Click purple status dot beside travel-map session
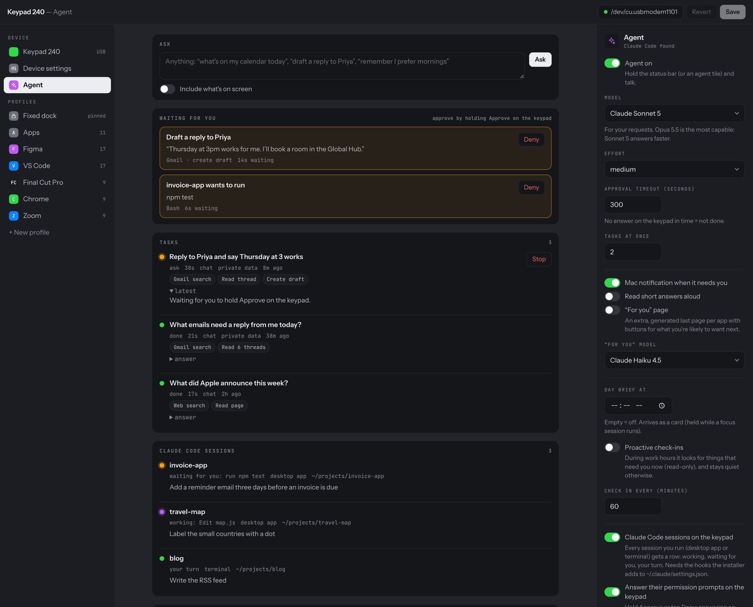This screenshot has width=753, height=607. (x=162, y=512)
